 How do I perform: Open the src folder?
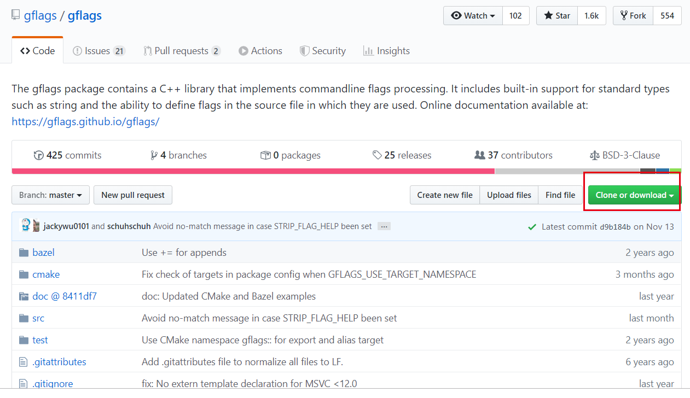tap(38, 318)
